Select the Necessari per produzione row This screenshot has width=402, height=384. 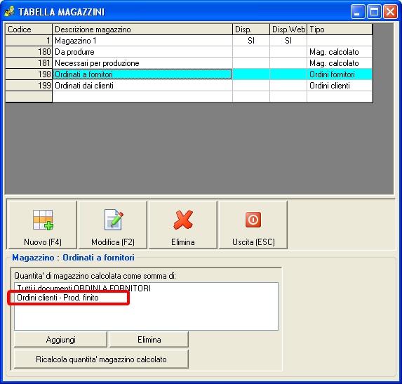[189, 63]
